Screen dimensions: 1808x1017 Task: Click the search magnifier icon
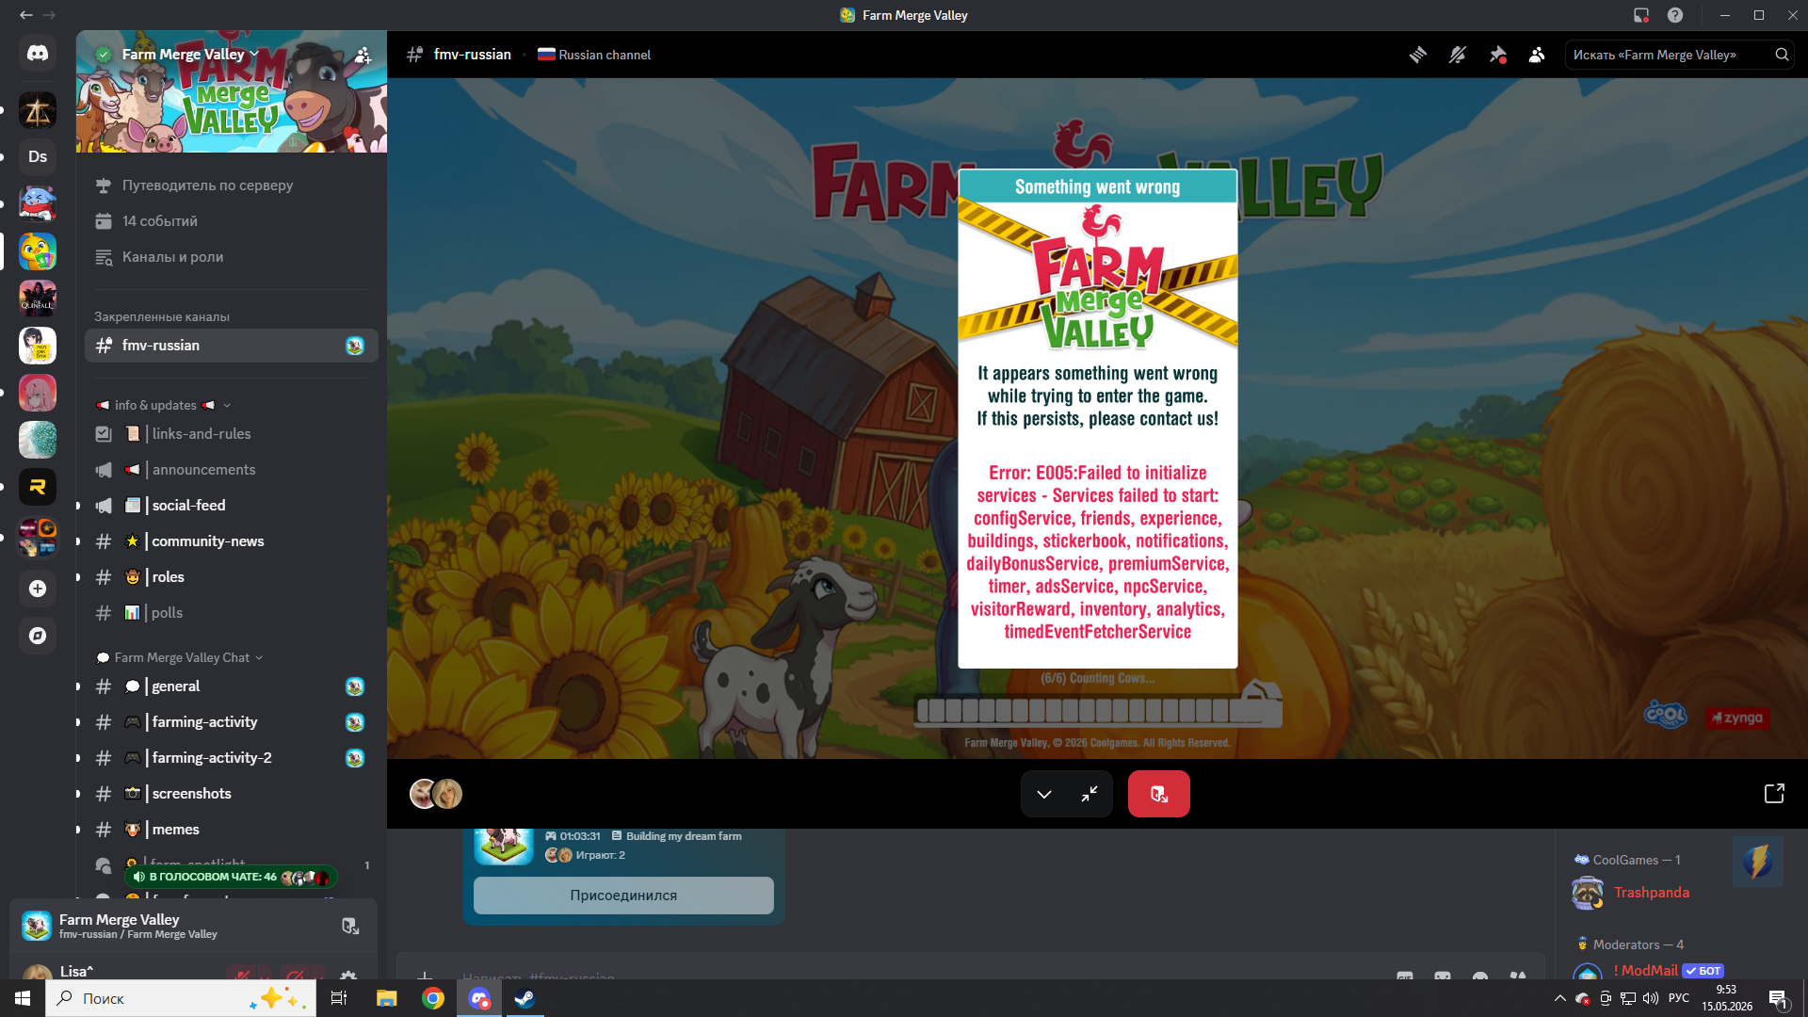1782,55
